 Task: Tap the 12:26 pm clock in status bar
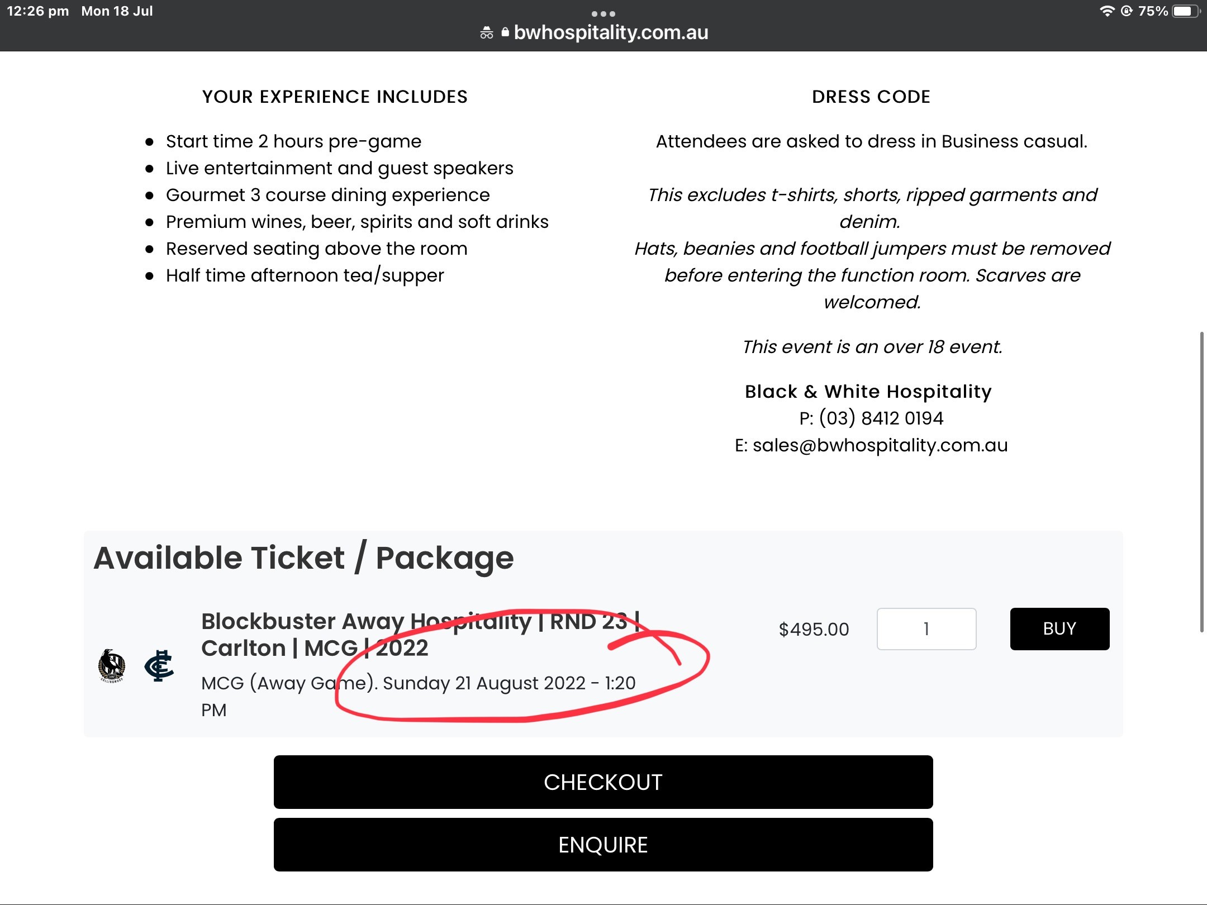pos(38,11)
